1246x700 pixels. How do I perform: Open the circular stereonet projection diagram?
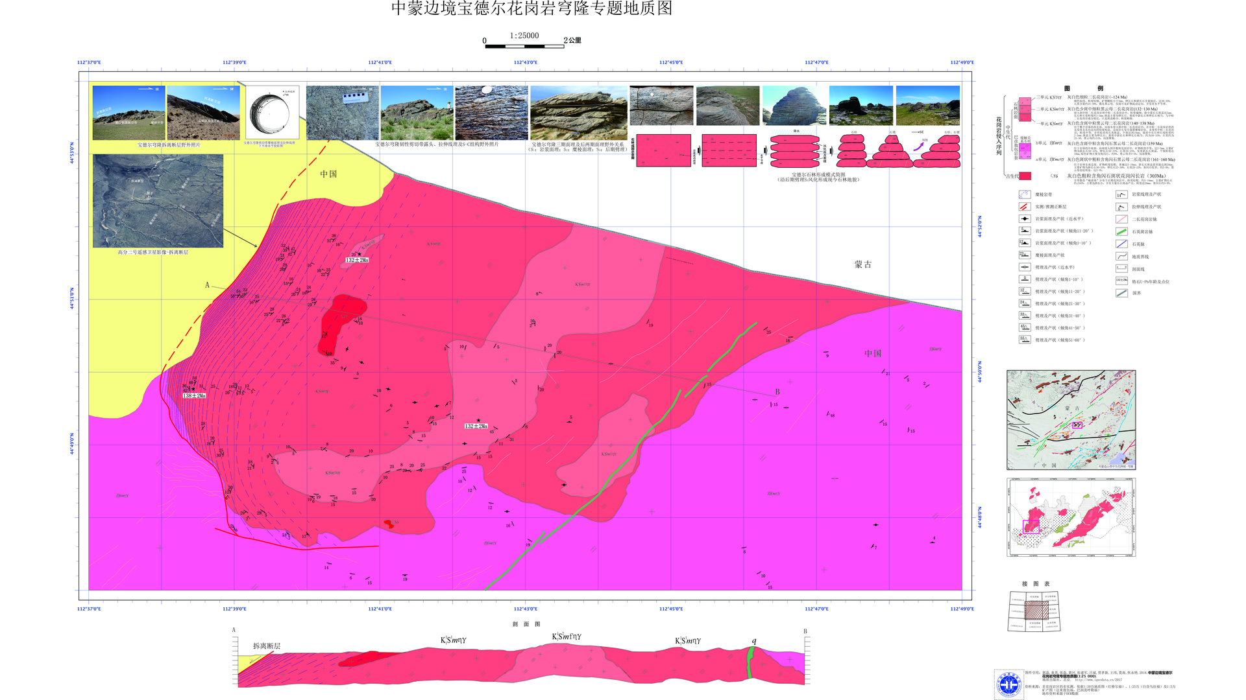tap(271, 113)
